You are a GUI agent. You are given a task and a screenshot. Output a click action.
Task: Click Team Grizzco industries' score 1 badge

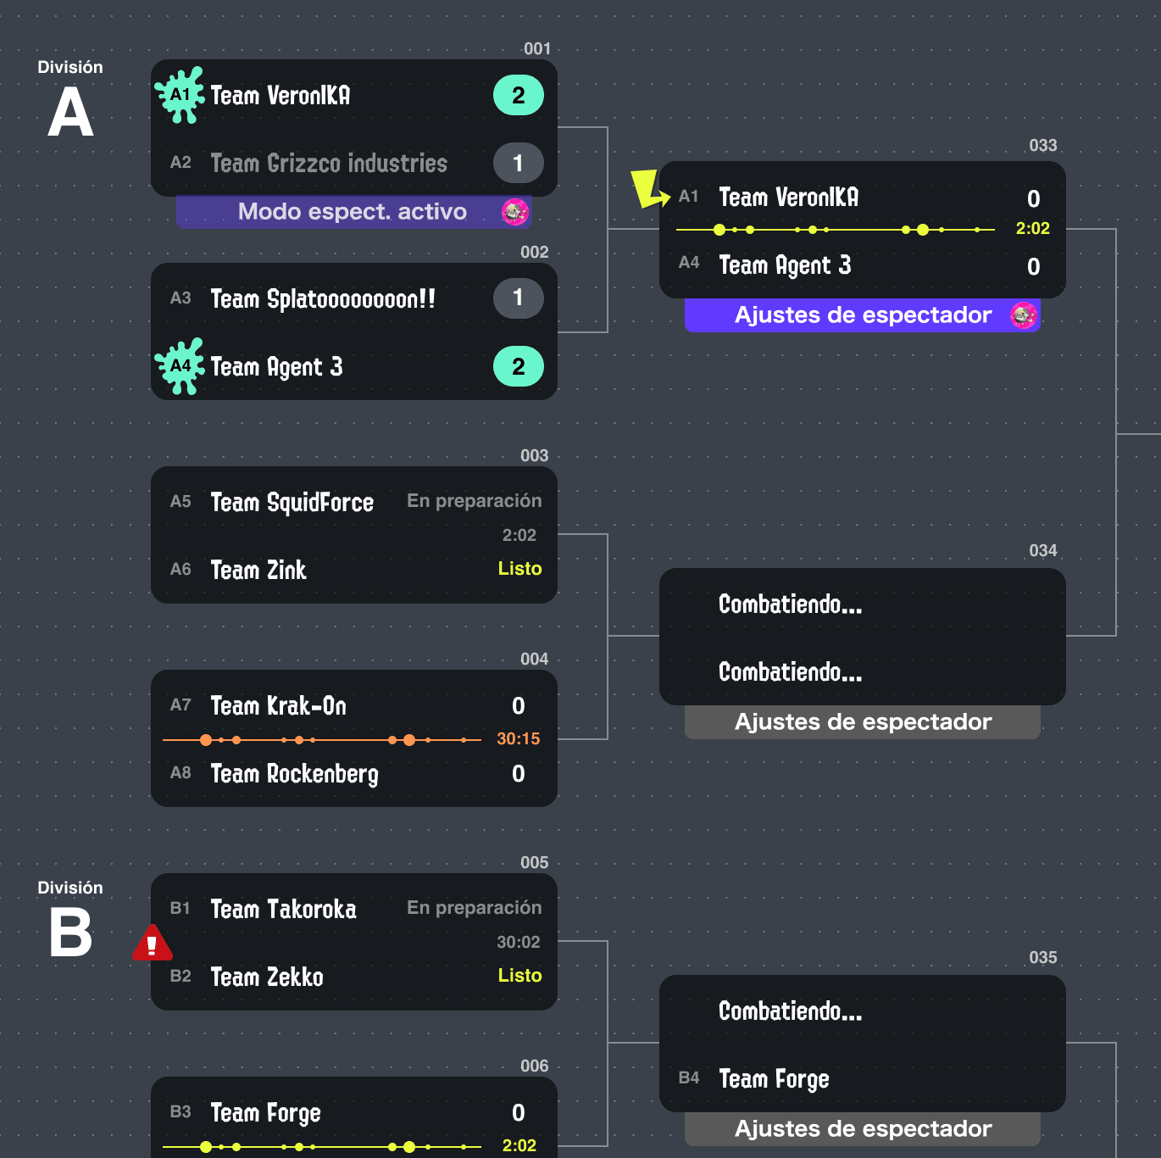coord(519,163)
